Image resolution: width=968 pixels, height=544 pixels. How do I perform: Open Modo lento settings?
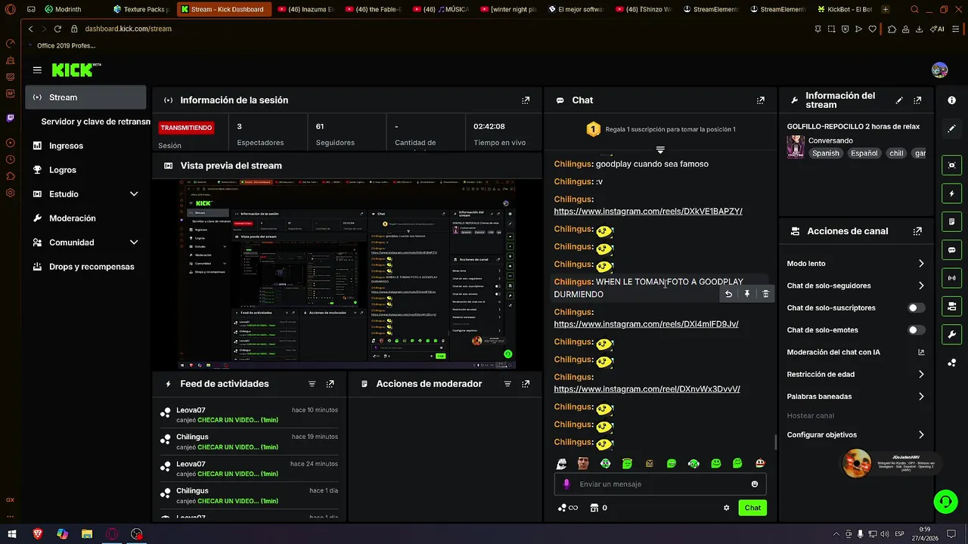856,264
